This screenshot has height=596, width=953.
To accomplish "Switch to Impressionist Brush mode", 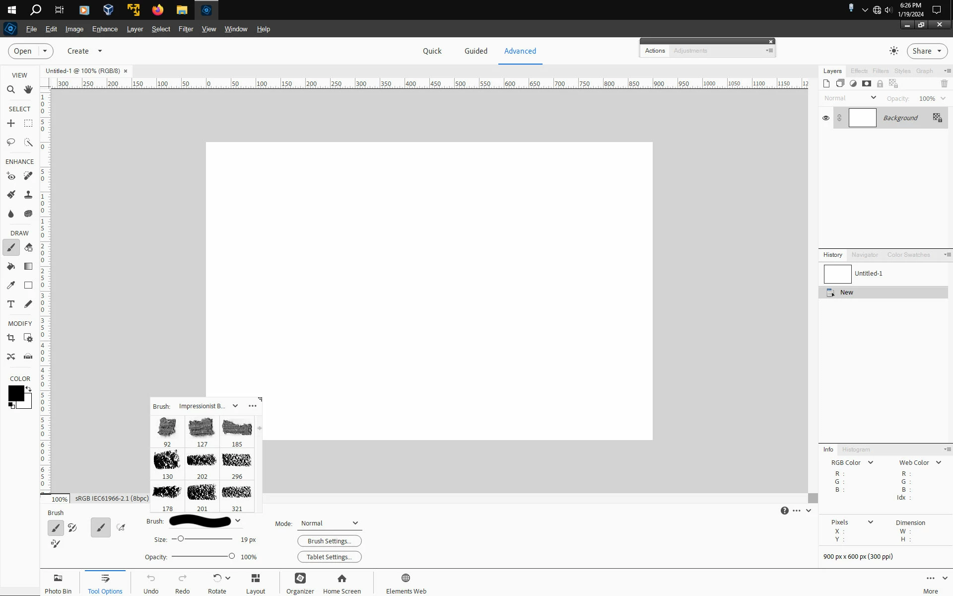I will [72, 527].
